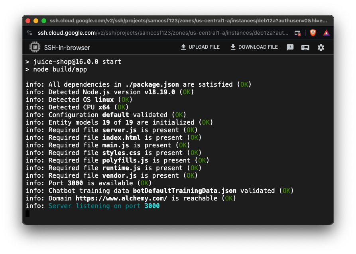The height and width of the screenshot is (254, 356).
Task: Click the DOWNLOAD FILE button
Action: (x=254, y=47)
